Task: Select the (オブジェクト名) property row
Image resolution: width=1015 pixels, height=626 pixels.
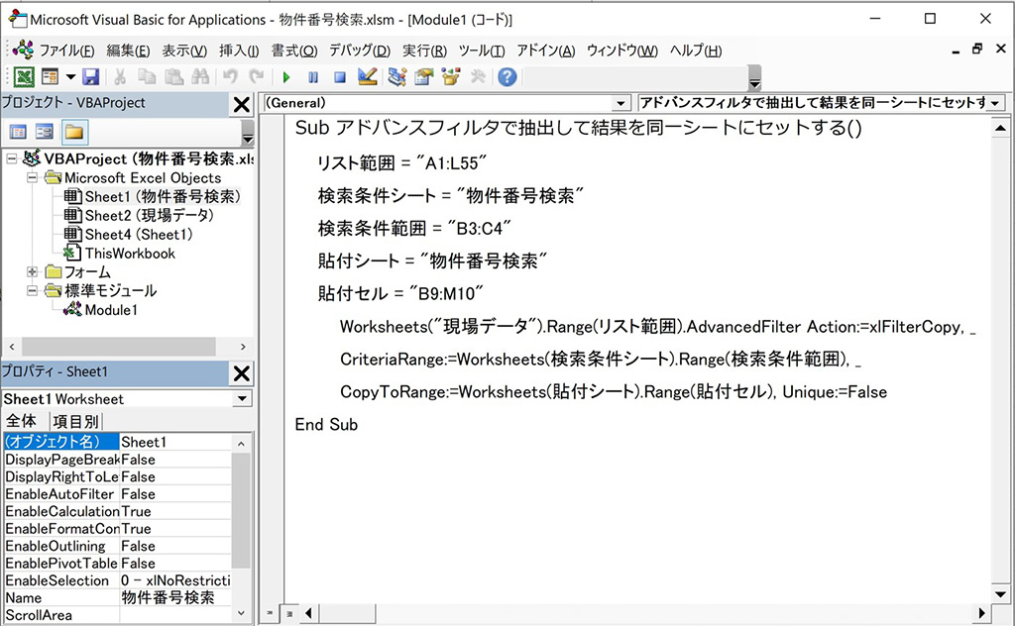Action: [x=117, y=442]
